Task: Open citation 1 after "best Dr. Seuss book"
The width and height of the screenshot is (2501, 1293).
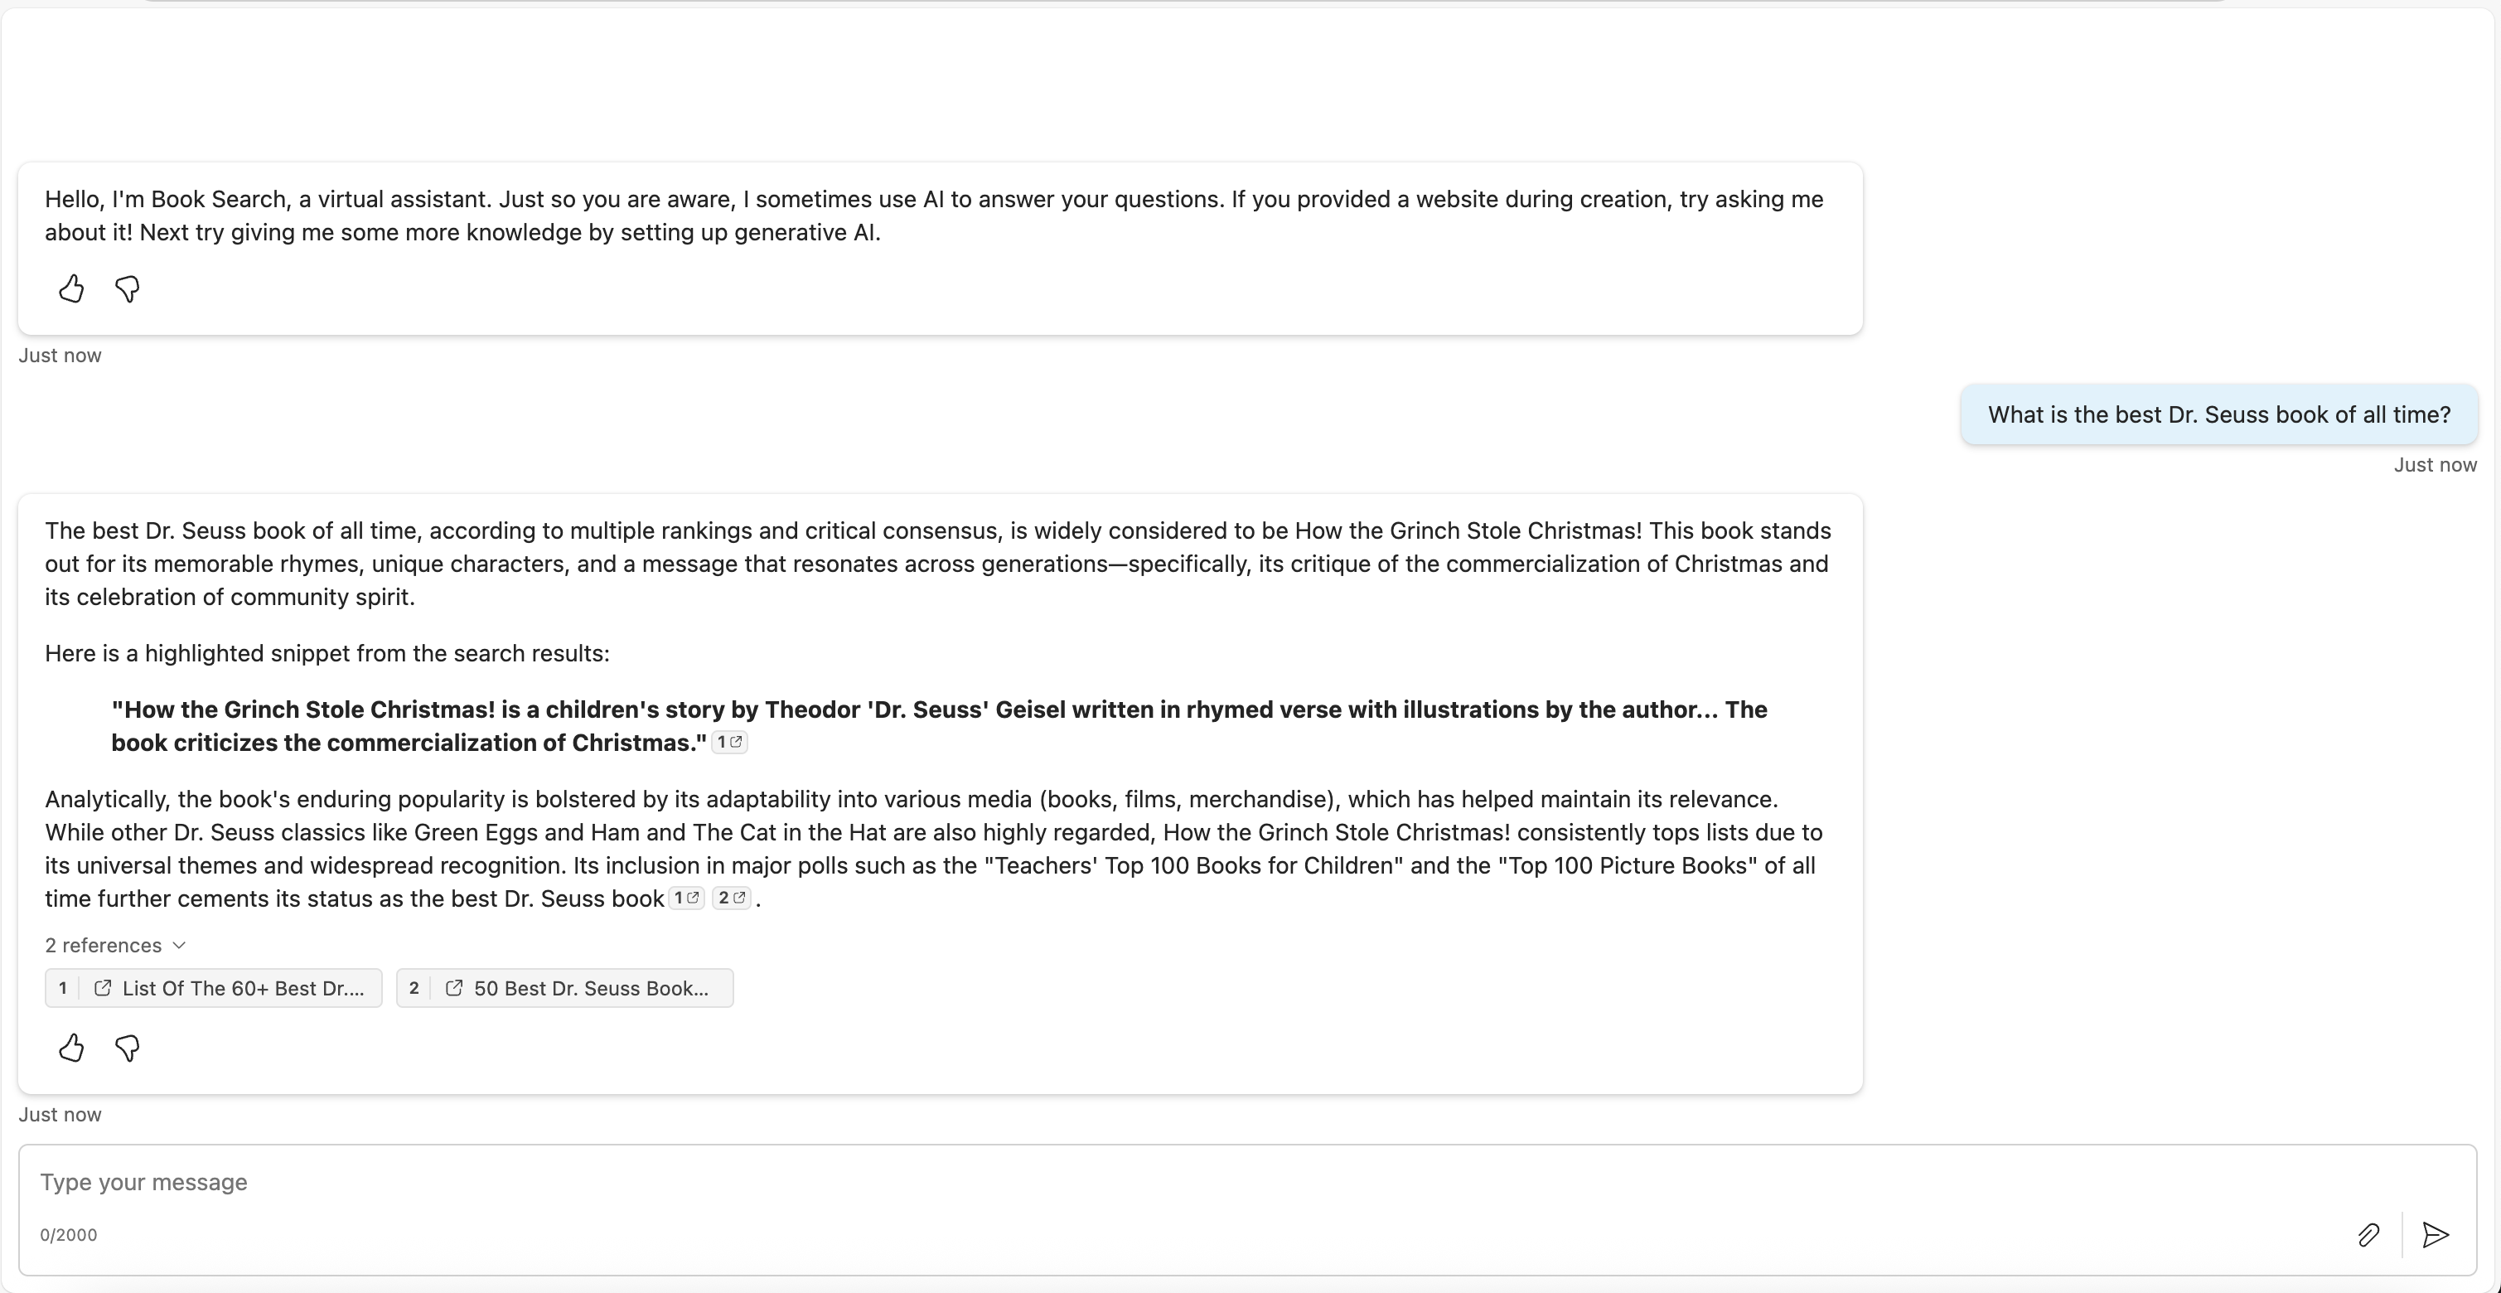Action: click(x=686, y=898)
